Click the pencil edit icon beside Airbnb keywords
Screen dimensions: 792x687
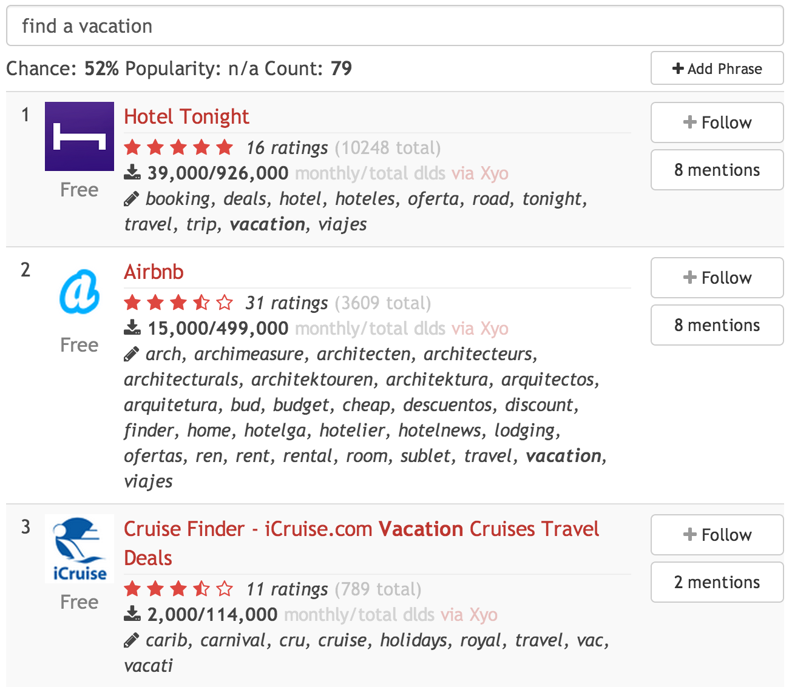pos(131,354)
